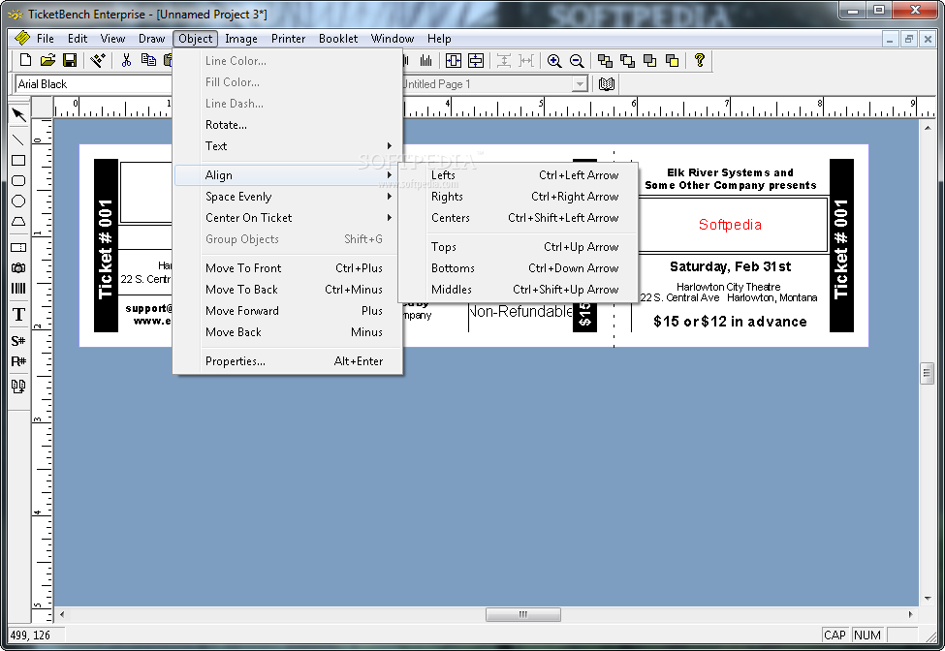Select the arrow pointer tool
This screenshot has height=651, width=945.
coord(18,114)
